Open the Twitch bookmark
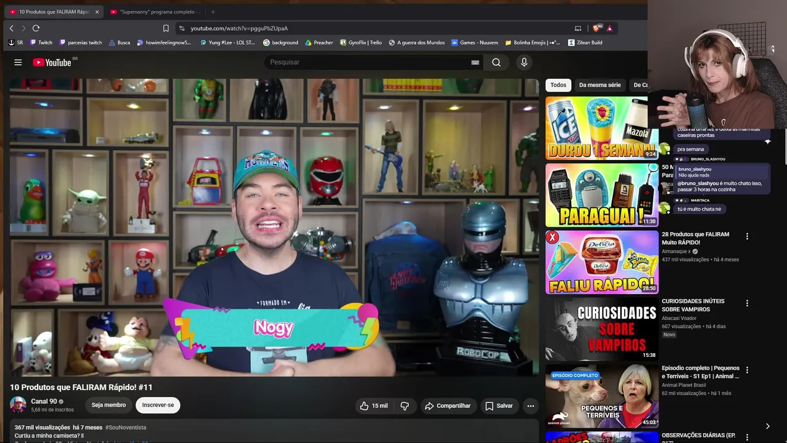This screenshot has width=787, height=443. pos(41,42)
